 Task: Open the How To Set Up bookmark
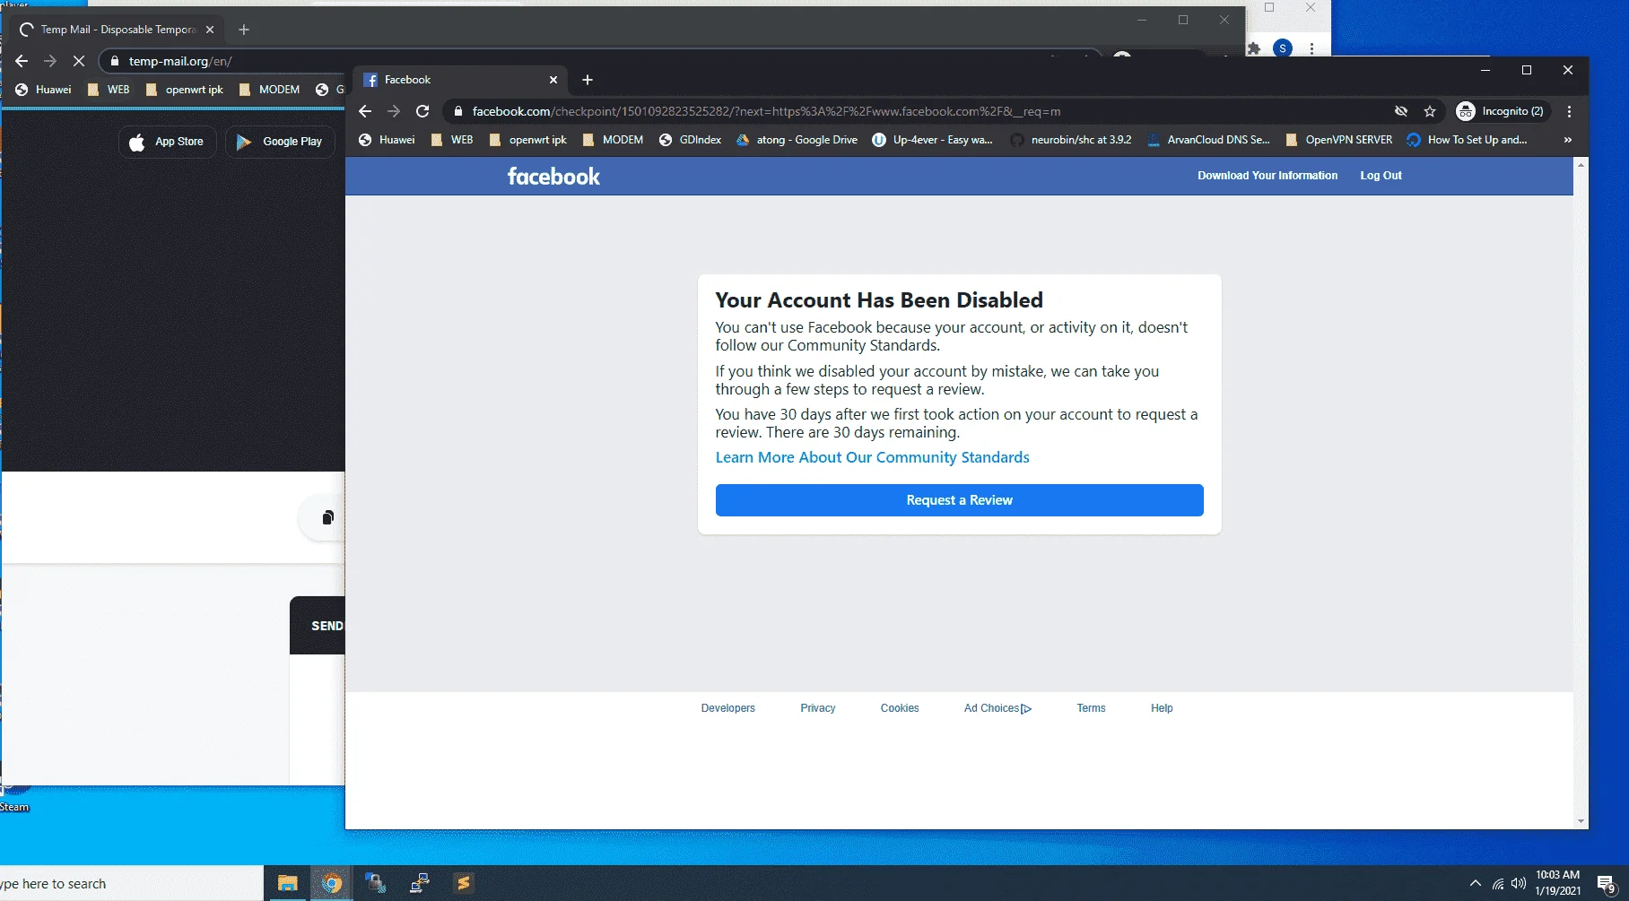click(x=1467, y=140)
